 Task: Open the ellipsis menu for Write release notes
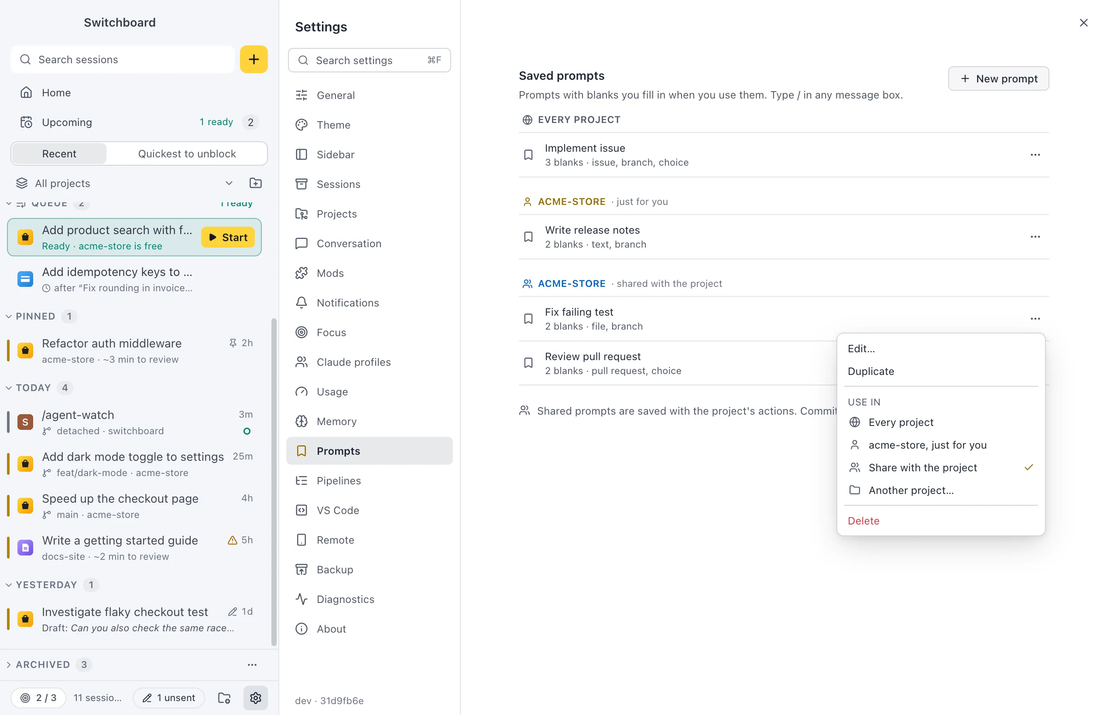click(x=1035, y=237)
